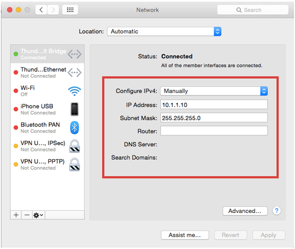Image resolution: width=295 pixels, height=249 pixels.
Task: Click the IP Address field
Action: pyautogui.click(x=213, y=105)
